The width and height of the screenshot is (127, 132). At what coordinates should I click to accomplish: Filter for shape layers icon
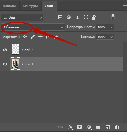click(x=86, y=17)
